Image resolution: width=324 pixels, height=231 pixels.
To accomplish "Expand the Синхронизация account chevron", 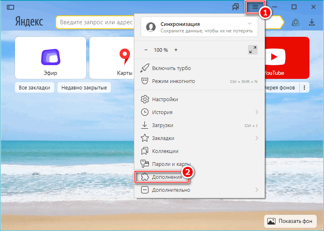I will 250,24.
